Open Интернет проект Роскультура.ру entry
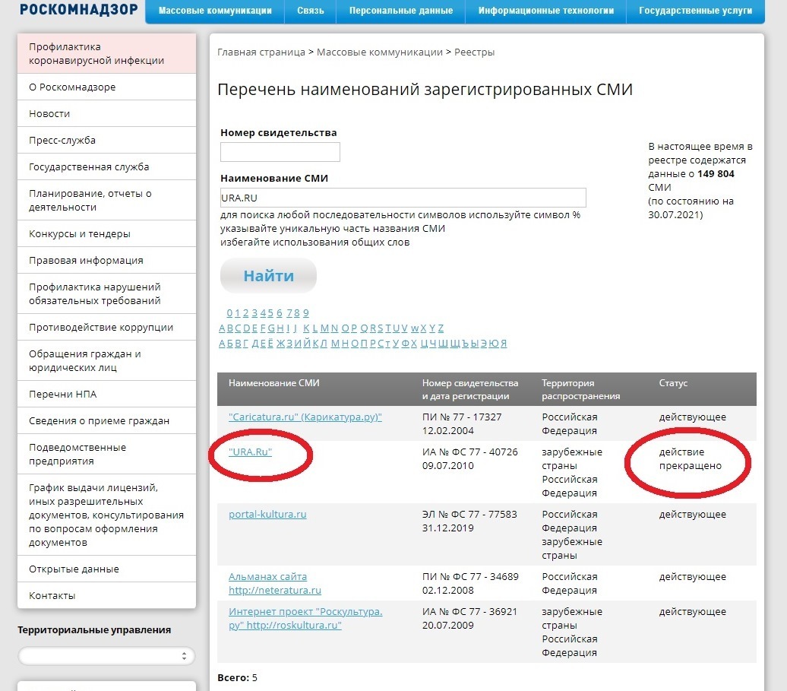 (x=305, y=618)
